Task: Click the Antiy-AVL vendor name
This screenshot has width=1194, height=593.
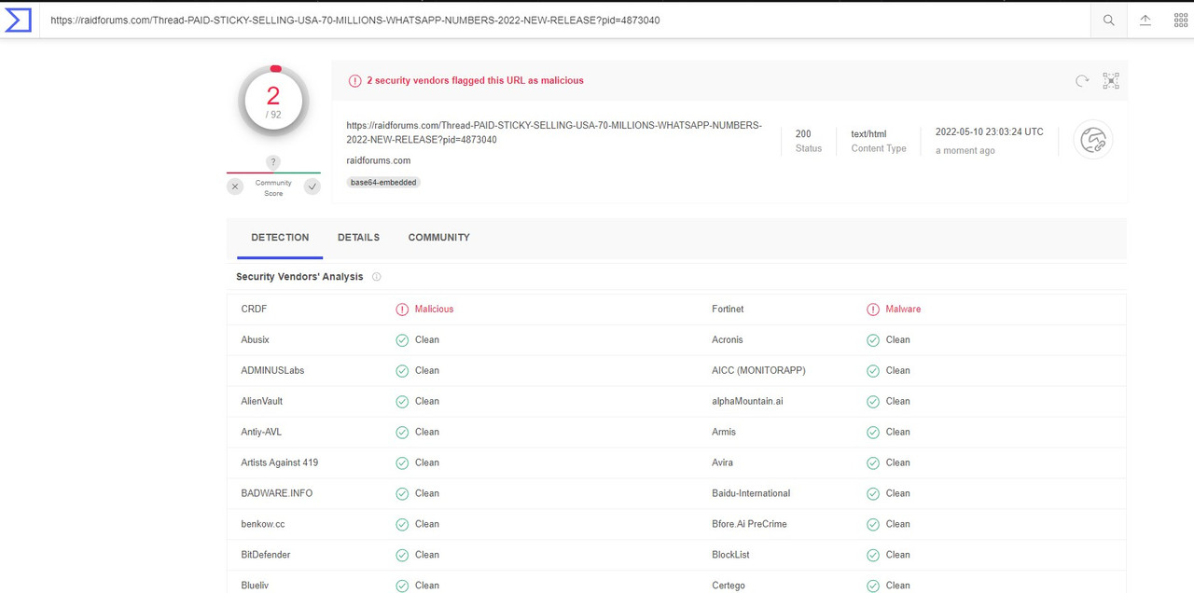Action: click(261, 433)
